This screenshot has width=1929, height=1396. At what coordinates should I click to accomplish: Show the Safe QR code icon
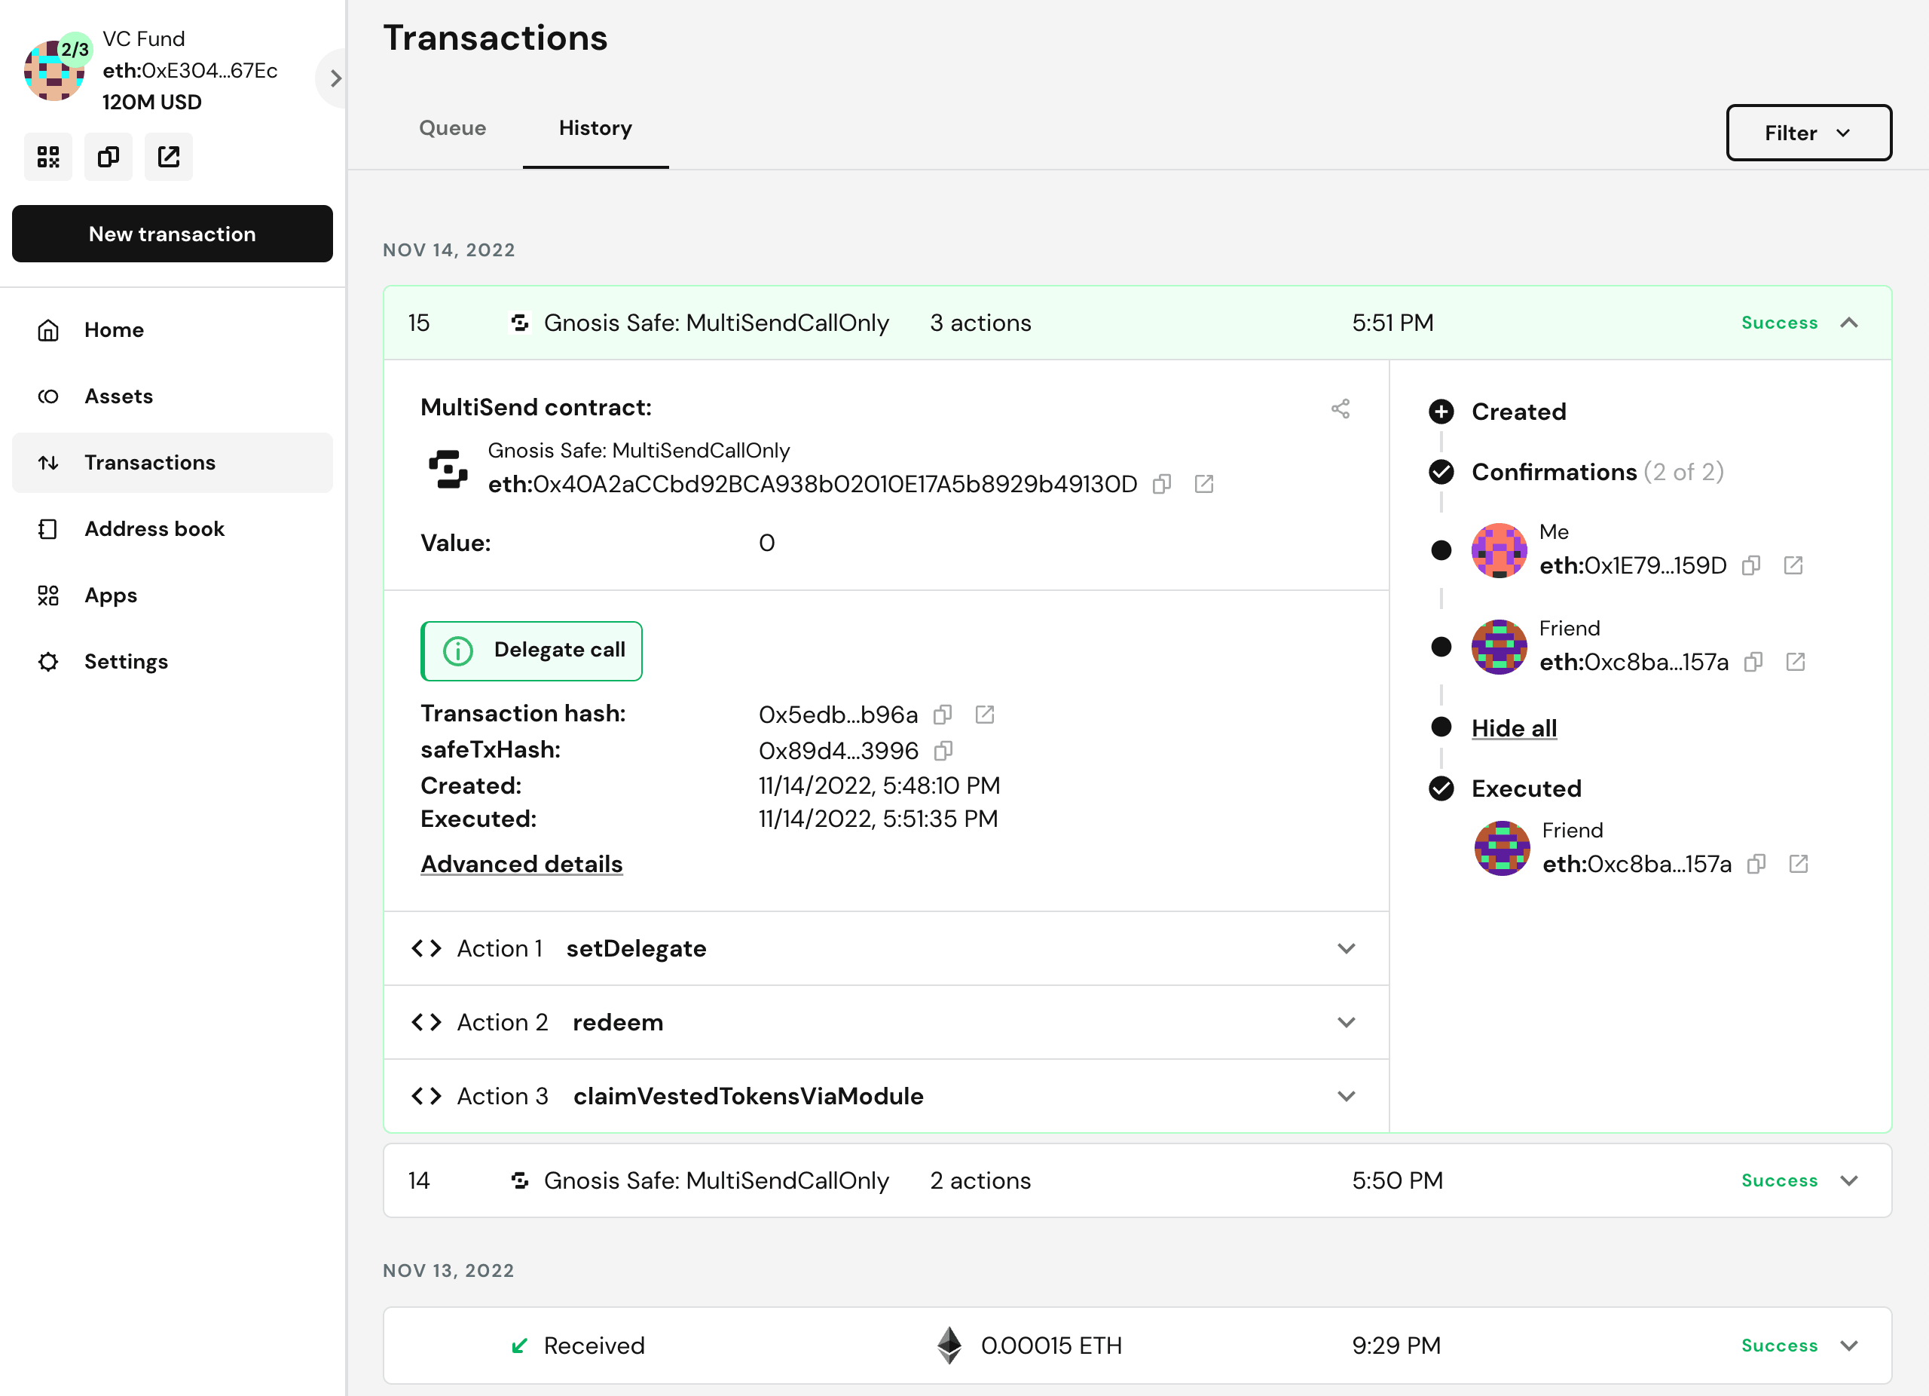48,157
